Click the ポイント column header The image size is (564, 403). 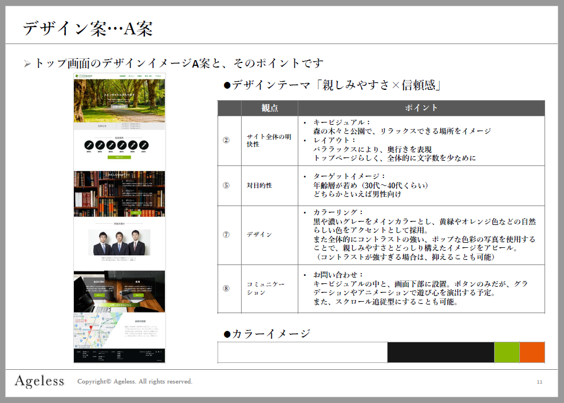(x=421, y=108)
